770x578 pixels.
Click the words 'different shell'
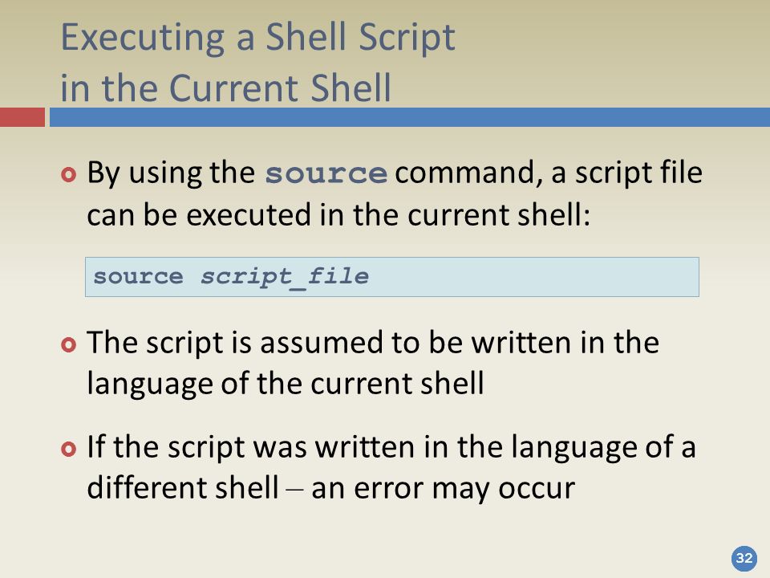coord(183,487)
